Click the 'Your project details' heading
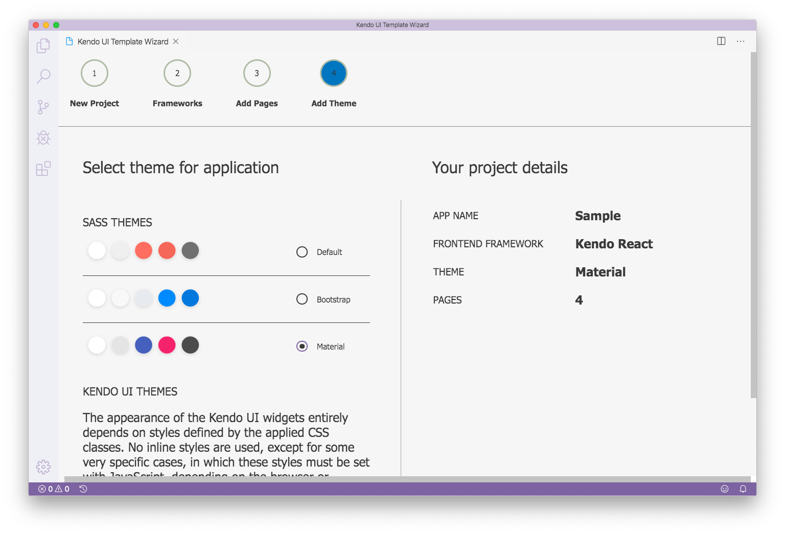785x534 pixels. point(500,168)
